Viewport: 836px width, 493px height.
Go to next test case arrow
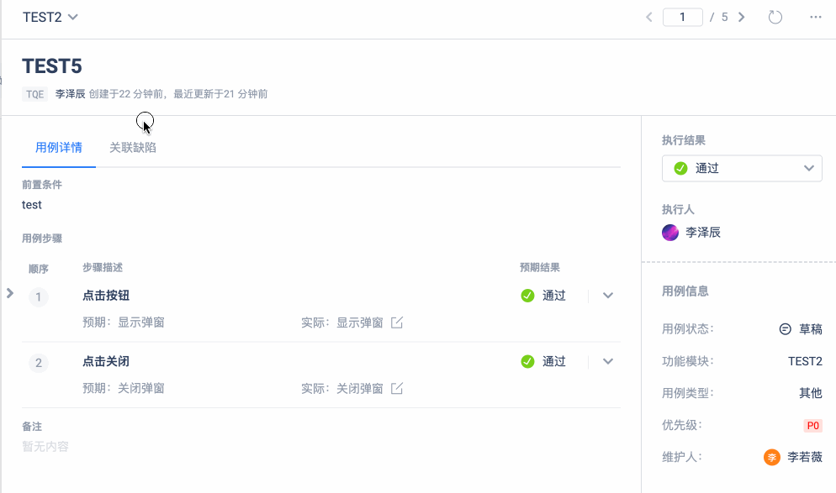coord(741,17)
